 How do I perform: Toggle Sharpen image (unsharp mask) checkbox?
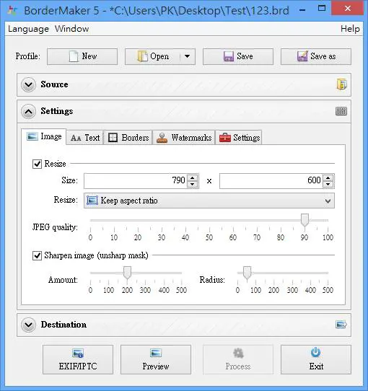click(38, 256)
